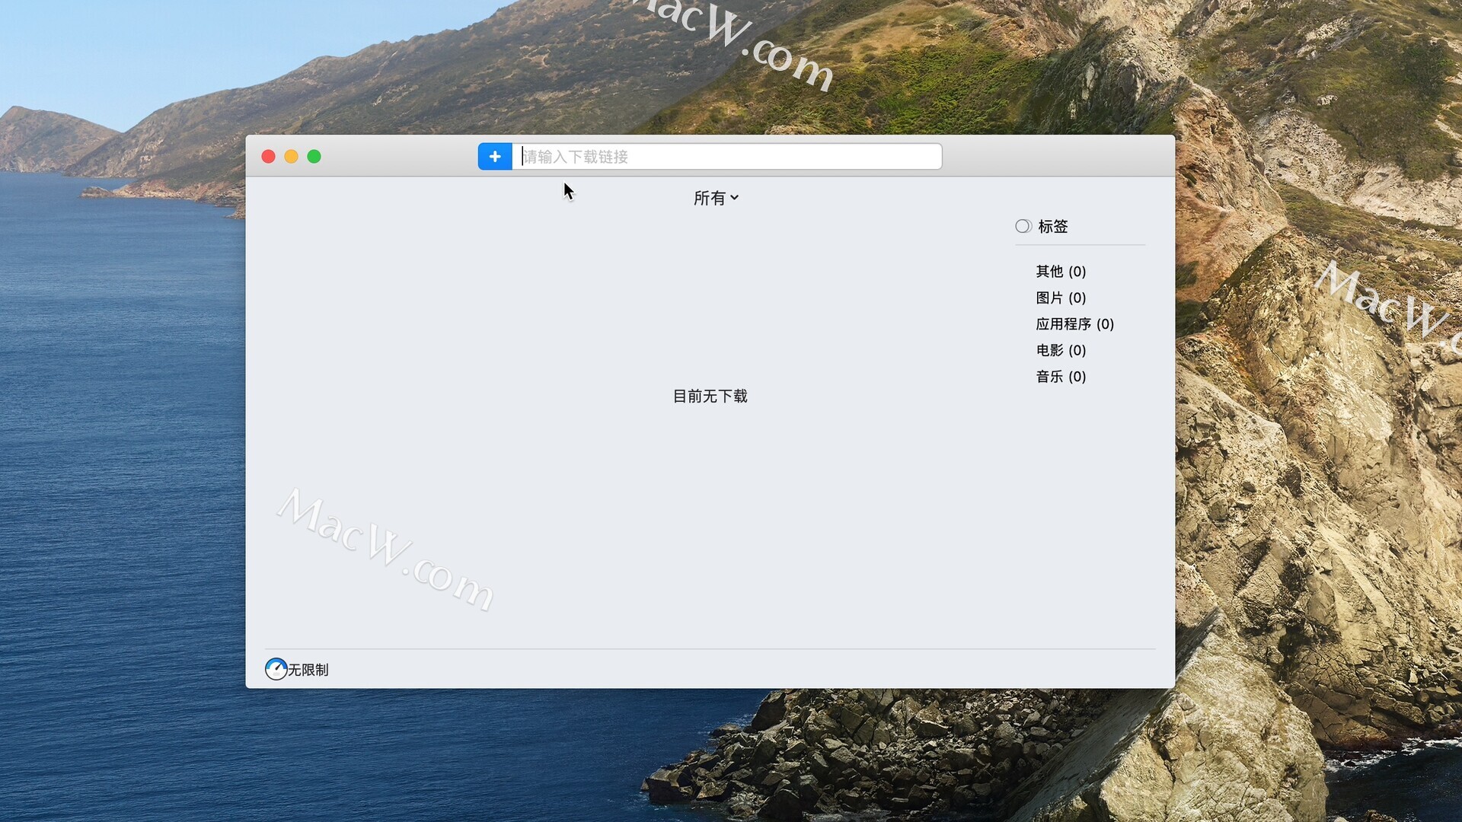The image size is (1462, 822).
Task: Select the 电影 (0) category
Action: tap(1061, 350)
